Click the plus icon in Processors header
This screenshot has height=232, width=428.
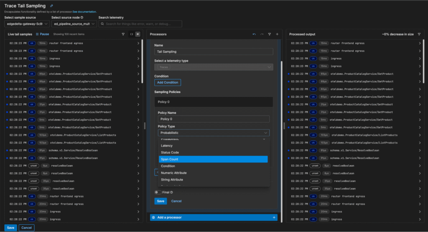click(277, 34)
